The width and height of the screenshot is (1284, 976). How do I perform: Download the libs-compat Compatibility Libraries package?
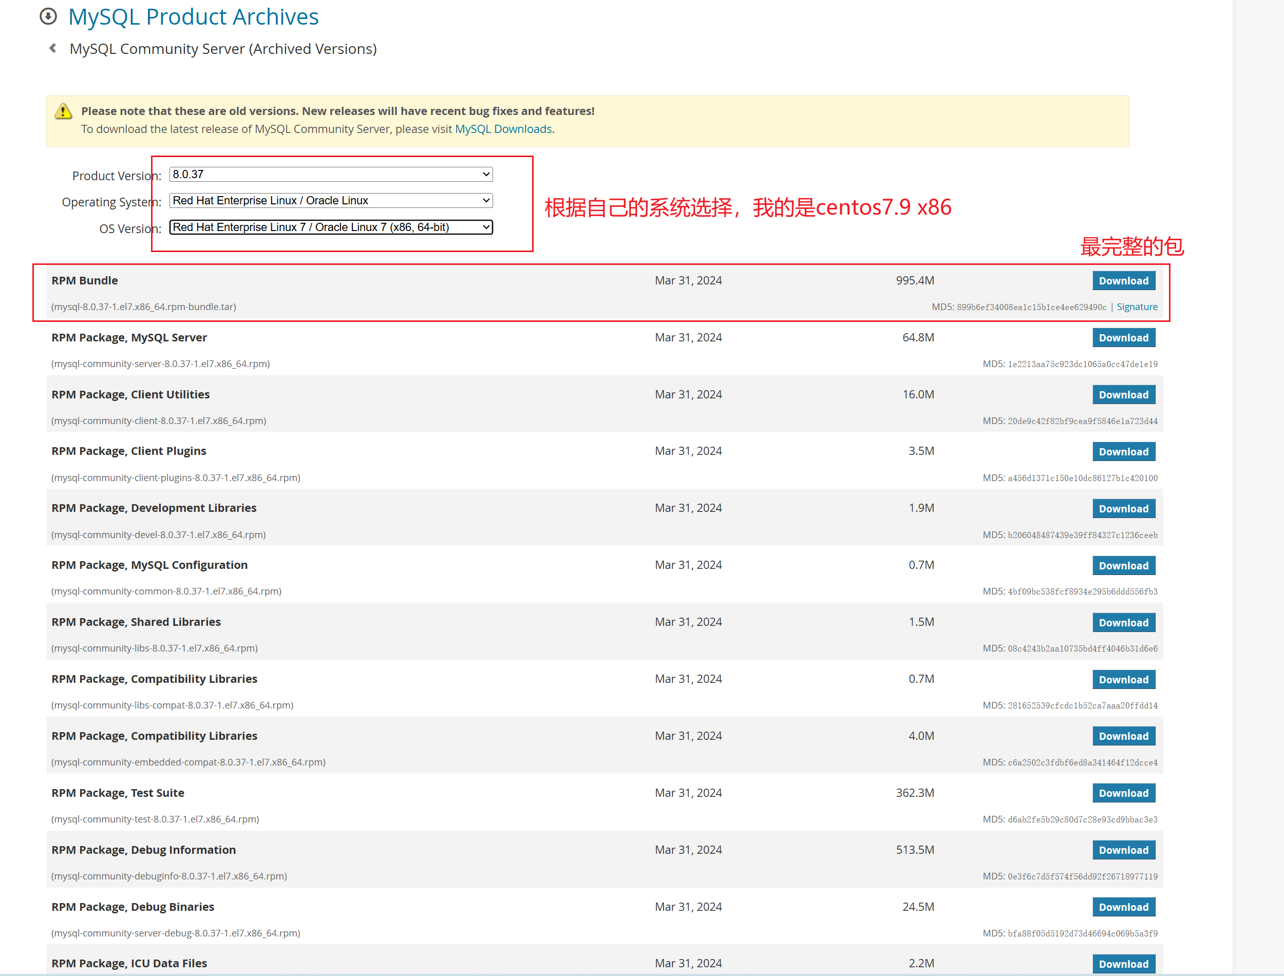[x=1123, y=679]
